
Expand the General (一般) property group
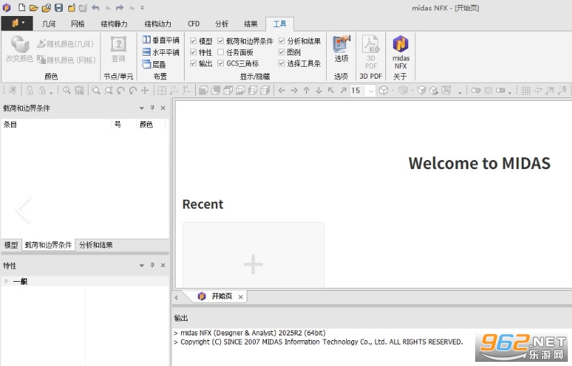tap(6, 281)
